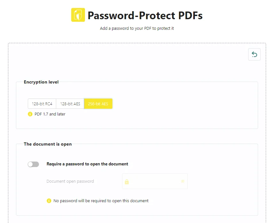This screenshot has width=275, height=223.
Task: Click the Encryption level section heading
Action: pyautogui.click(x=41, y=82)
